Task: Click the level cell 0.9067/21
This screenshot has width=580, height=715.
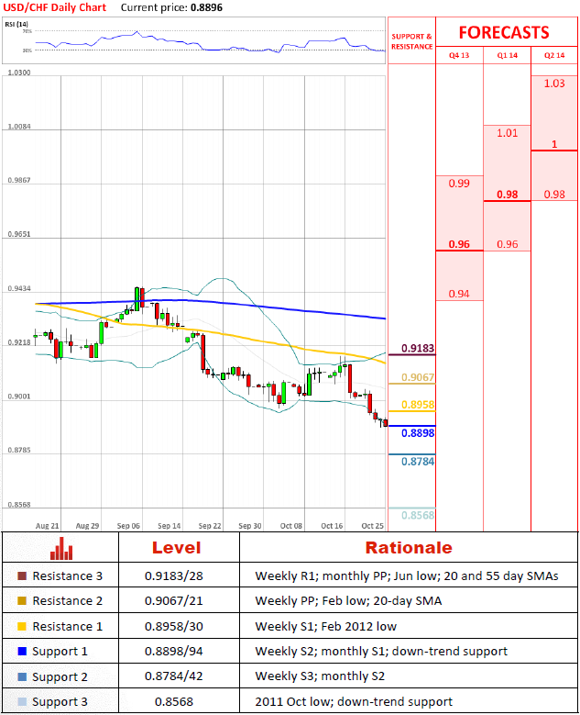Action: pyautogui.click(x=174, y=600)
